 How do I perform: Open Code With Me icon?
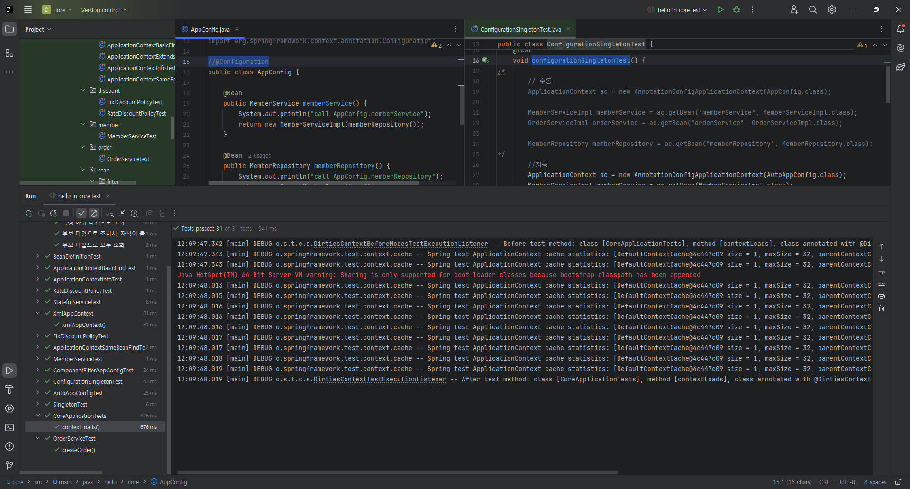[794, 9]
